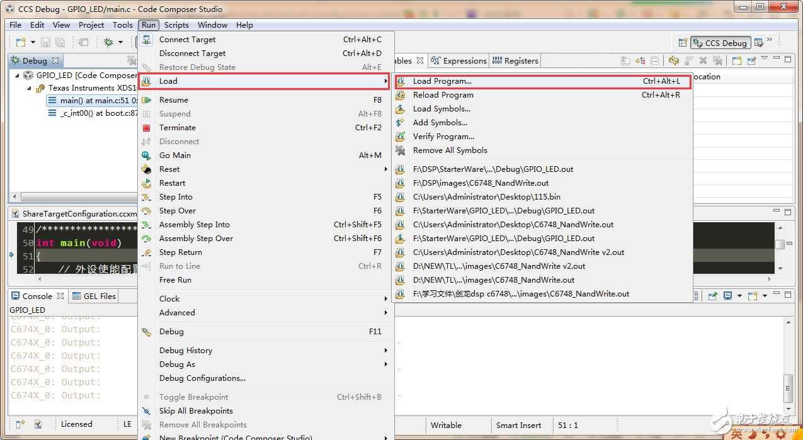Click the Step Return icon
Image resolution: width=803 pixels, height=440 pixels.
(x=147, y=252)
